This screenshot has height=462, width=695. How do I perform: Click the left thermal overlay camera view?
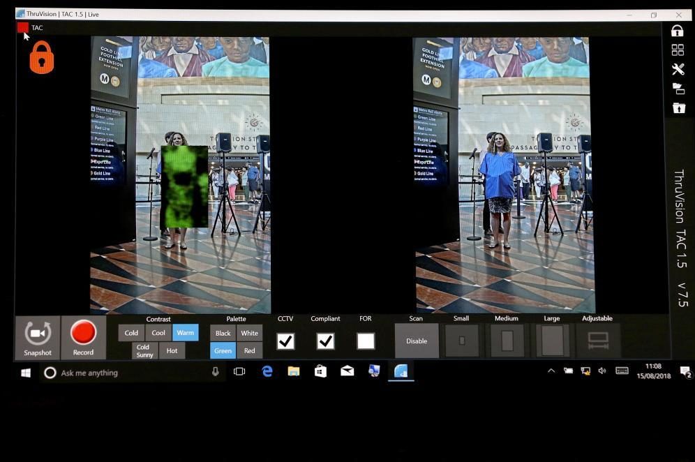[x=181, y=174]
